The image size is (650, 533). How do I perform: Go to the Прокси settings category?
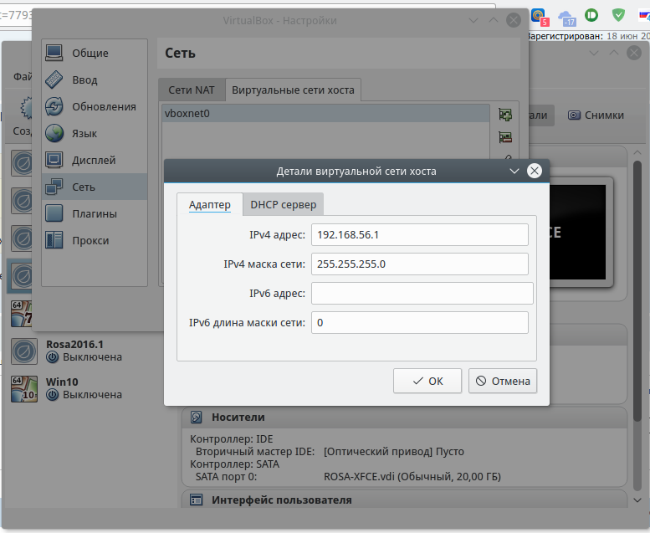click(x=94, y=241)
